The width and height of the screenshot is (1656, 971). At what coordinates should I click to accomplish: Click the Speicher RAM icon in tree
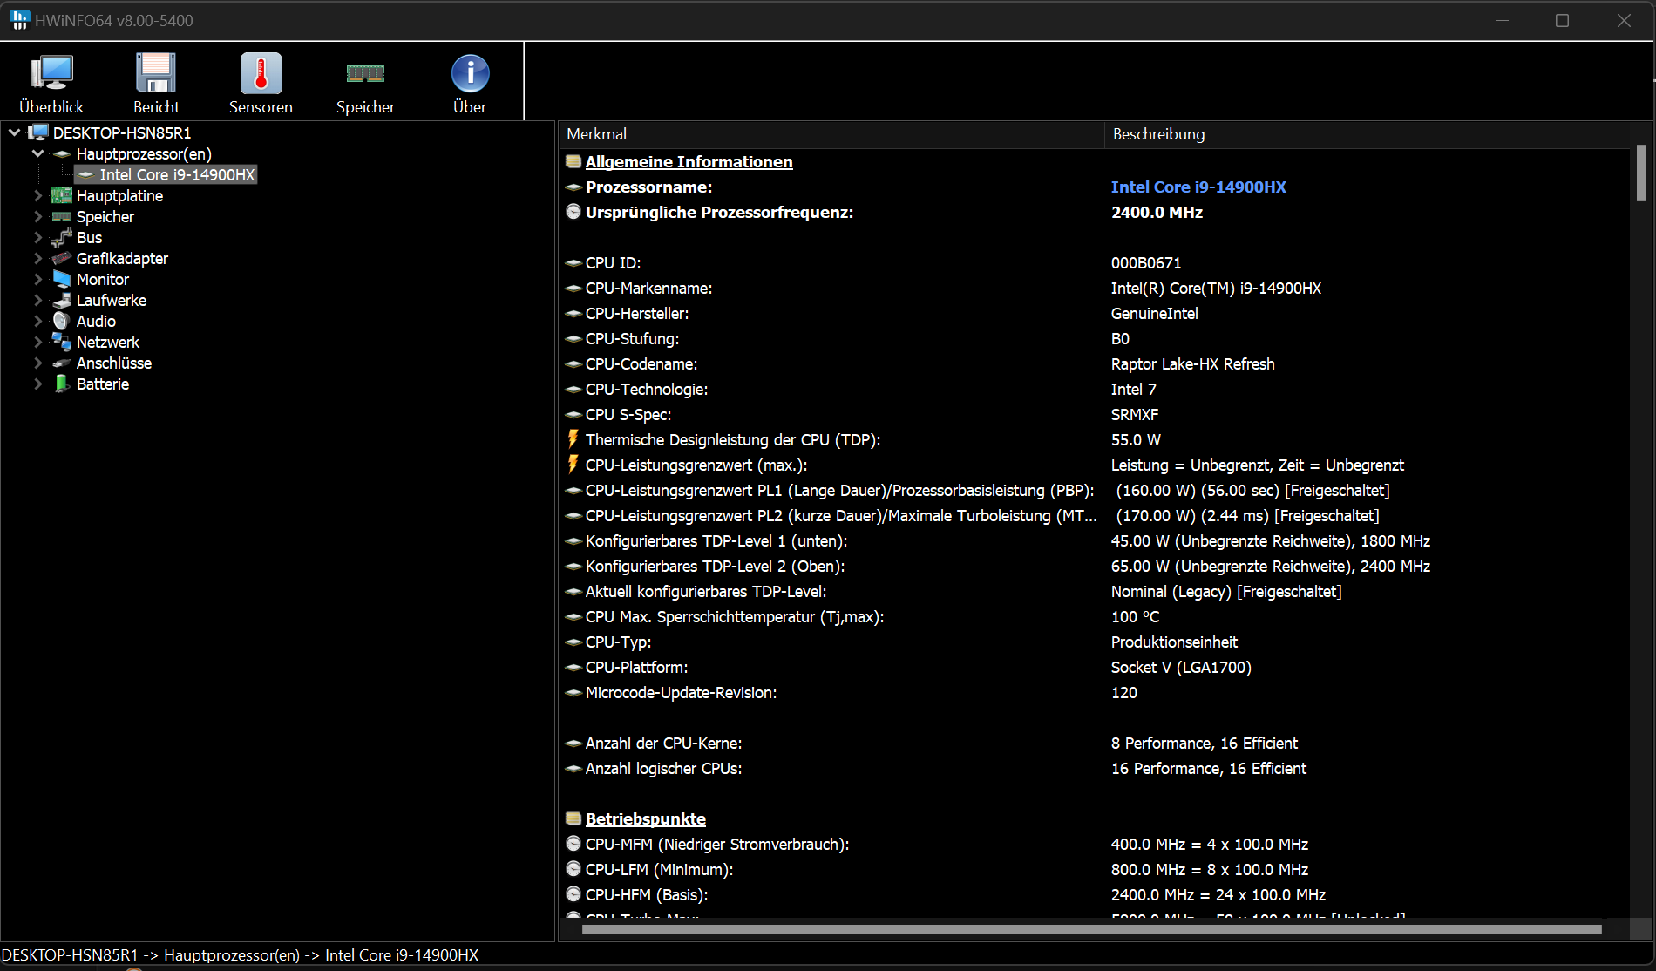point(61,216)
